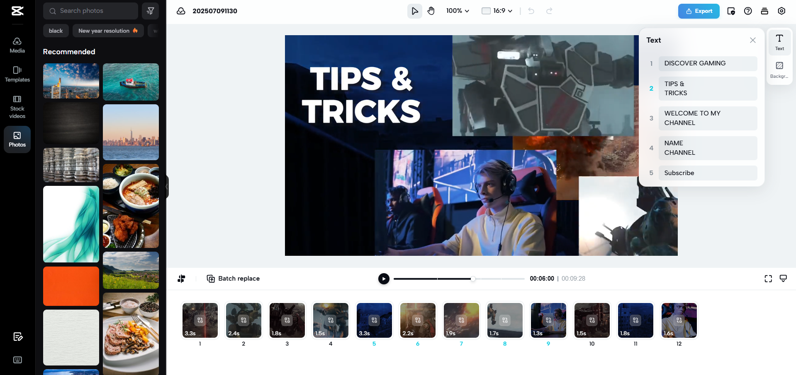Select clip 8 lasting 1.7s
The height and width of the screenshot is (375, 796).
point(505,320)
